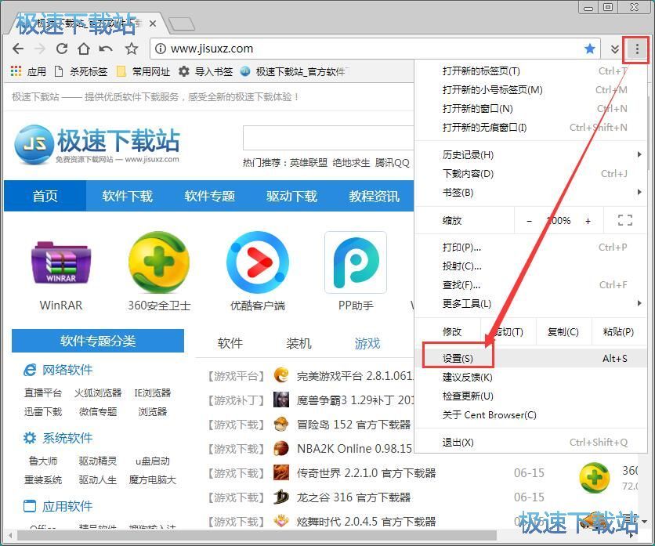Screen dimensions: 655x546
Task: Open the PP助手 icon
Action: point(356,262)
